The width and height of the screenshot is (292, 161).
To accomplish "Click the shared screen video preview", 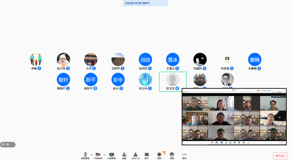I will [x=234, y=117].
